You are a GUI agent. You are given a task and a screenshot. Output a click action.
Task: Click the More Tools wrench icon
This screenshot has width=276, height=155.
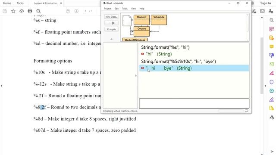(271, 117)
